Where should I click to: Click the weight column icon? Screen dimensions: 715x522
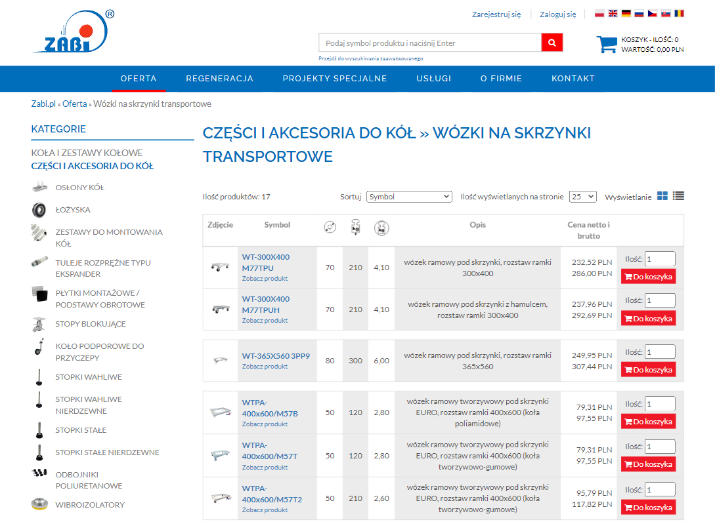coord(381,228)
